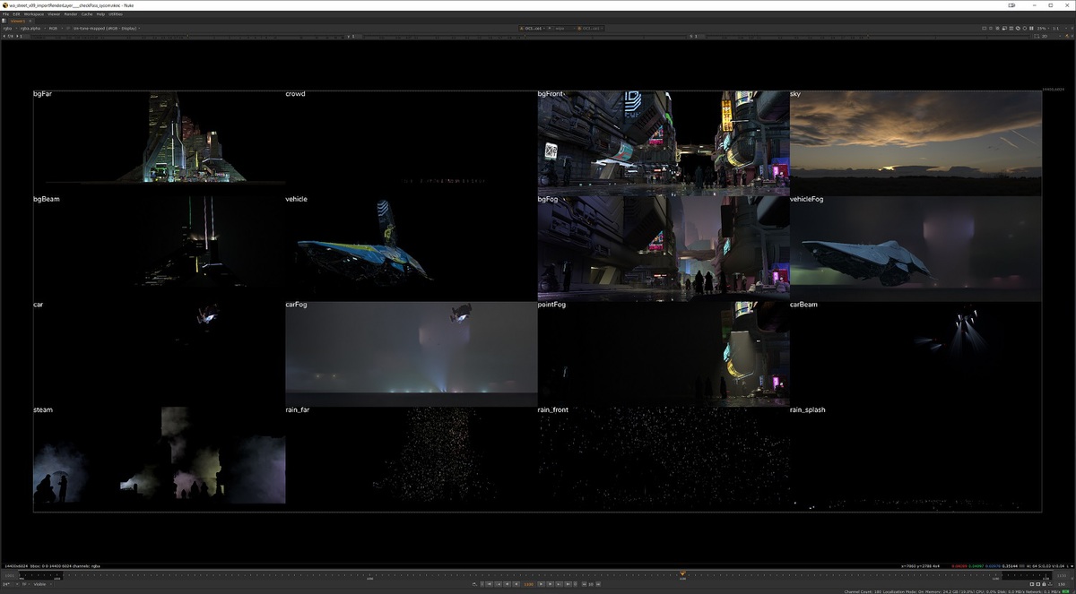Click the steam render pass thumbnail
The width and height of the screenshot is (1076, 594).
pos(159,459)
